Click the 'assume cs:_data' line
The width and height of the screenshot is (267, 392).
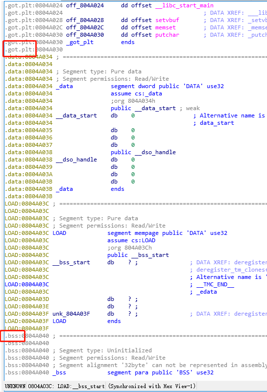136,93
